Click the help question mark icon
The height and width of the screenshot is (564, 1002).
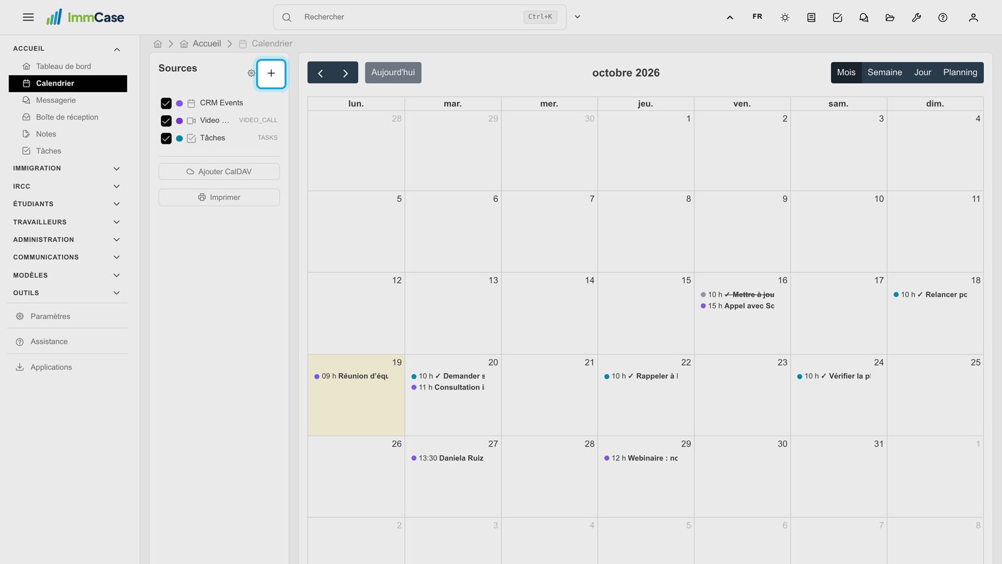pyautogui.click(x=943, y=18)
